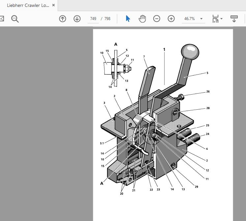The width and height of the screenshot is (246, 221).
Task: Click the label 25 beside threaded fitting
Action: pos(207,125)
